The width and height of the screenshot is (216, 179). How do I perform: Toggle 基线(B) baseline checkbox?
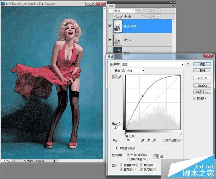(142, 165)
